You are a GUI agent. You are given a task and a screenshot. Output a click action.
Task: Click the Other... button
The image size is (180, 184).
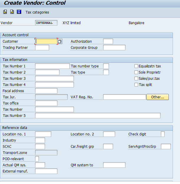[158, 97]
